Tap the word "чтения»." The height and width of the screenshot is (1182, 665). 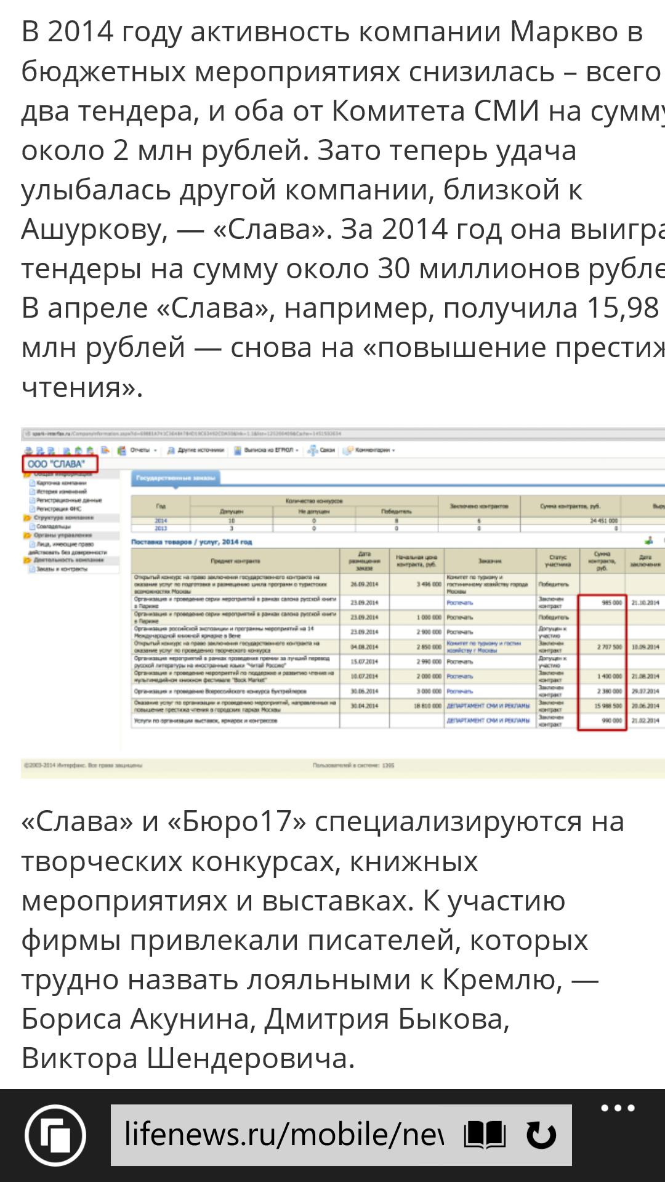(82, 387)
